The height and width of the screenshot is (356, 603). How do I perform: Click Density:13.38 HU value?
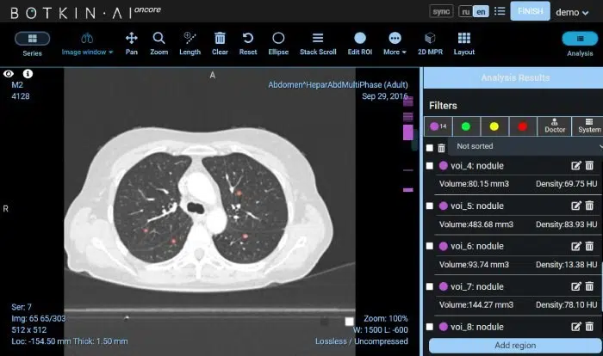567,265
